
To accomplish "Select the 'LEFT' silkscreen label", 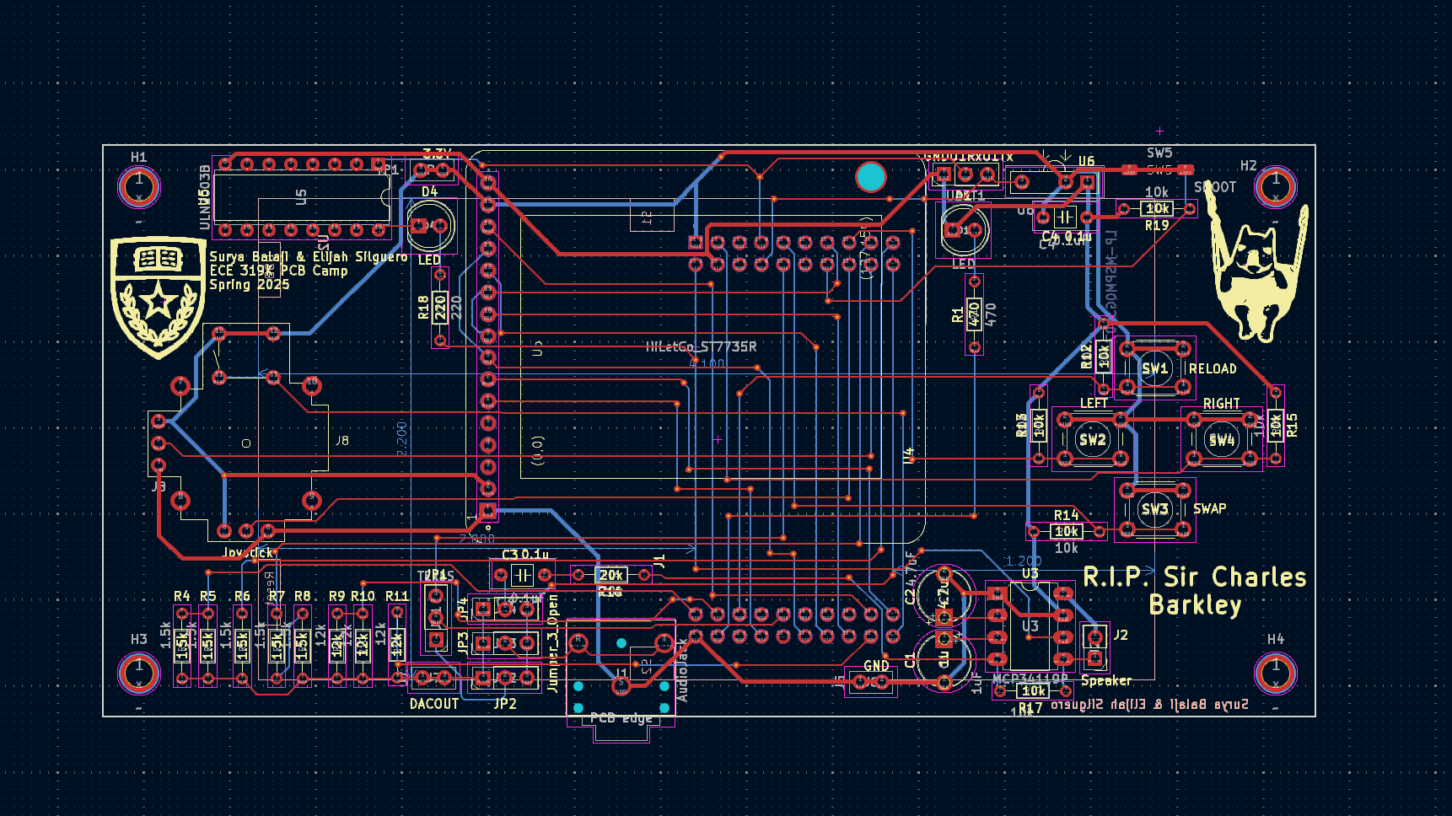I will coord(1094,404).
